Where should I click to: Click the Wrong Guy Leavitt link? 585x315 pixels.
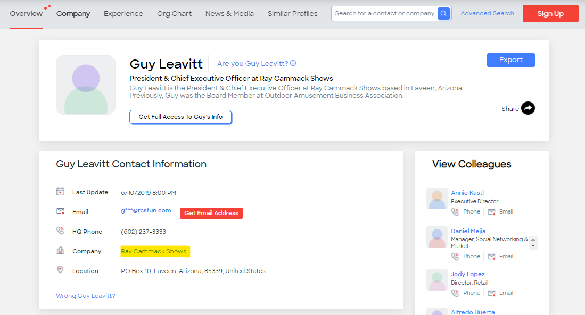(x=86, y=296)
